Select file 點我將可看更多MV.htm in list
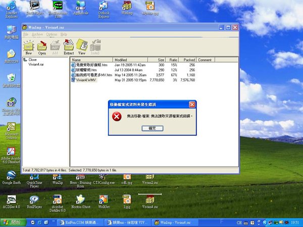Viewport: 303px width, 227px height. (91, 75)
